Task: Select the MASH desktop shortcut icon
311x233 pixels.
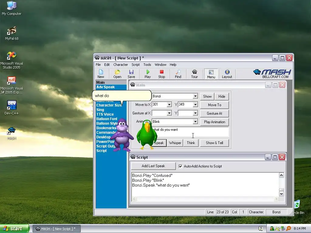Action: point(12,133)
